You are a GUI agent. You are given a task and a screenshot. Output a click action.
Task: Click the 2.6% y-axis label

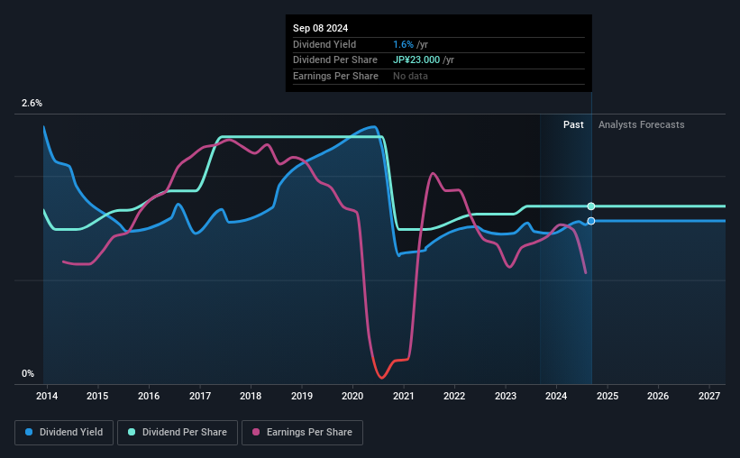32,104
